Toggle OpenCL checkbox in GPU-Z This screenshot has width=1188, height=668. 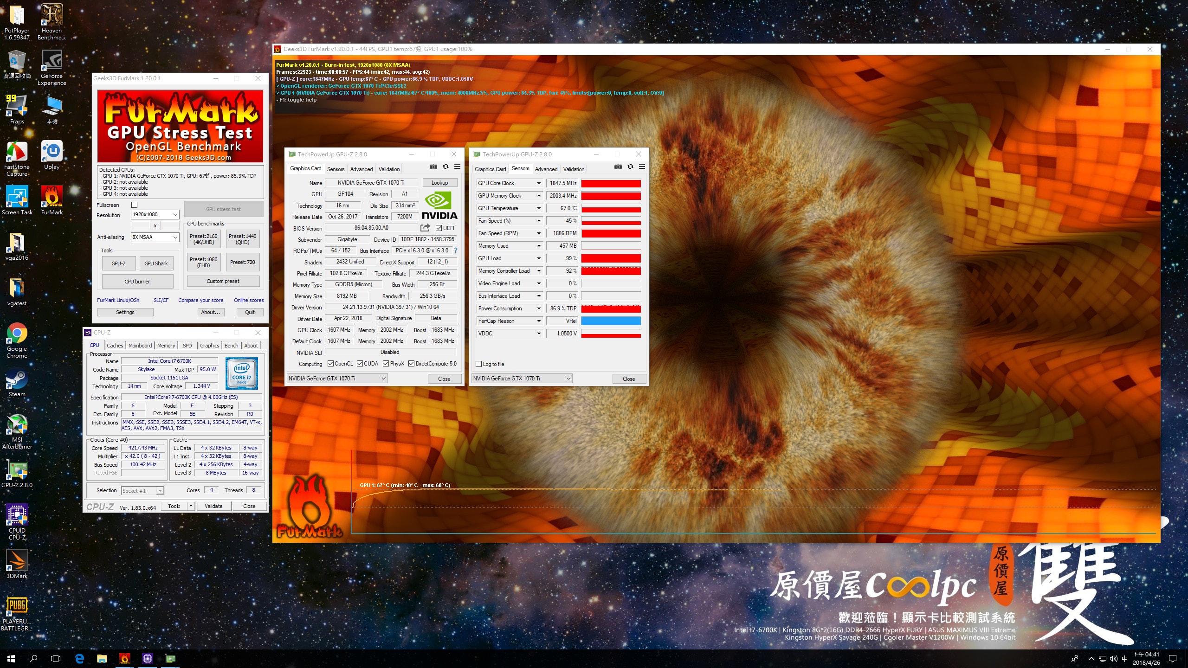(330, 364)
